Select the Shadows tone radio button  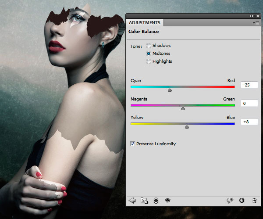click(149, 46)
